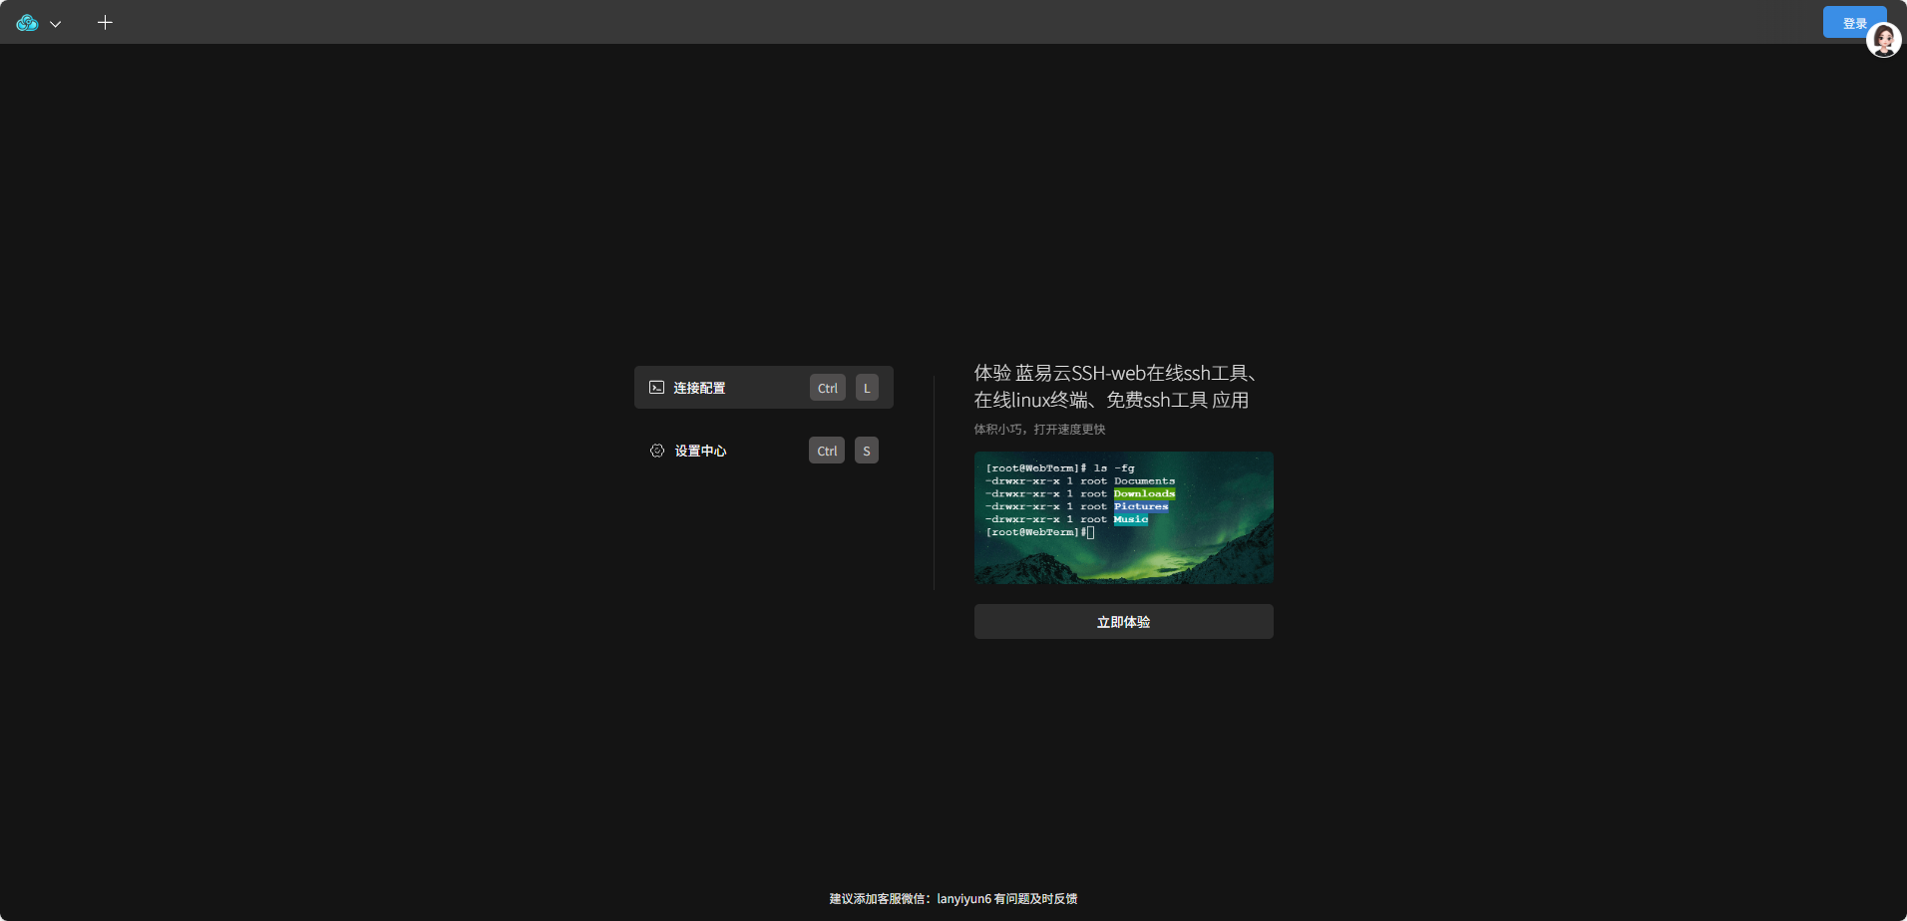Click the 建议添加客服微信 footer notice
The image size is (1907, 921).
[953, 899]
